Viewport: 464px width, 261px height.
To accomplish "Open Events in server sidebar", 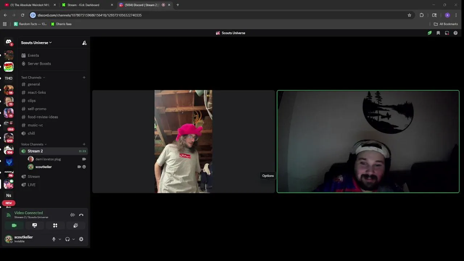I will pyautogui.click(x=54, y=55).
